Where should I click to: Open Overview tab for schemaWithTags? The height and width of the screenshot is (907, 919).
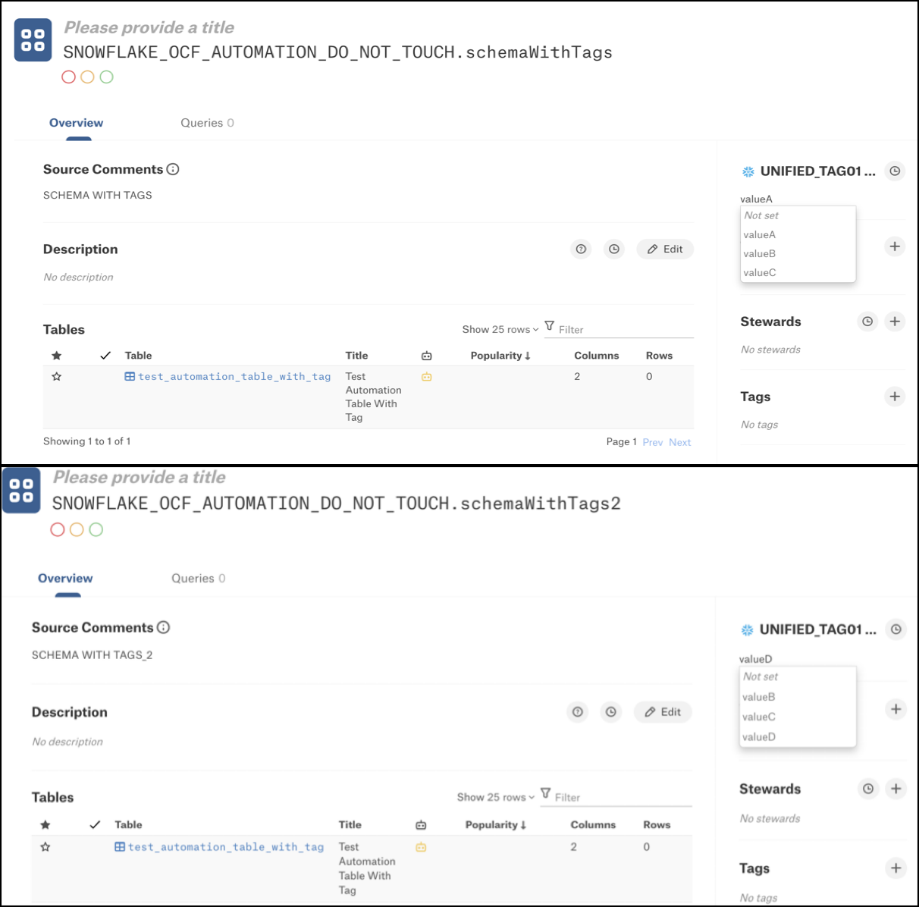[77, 123]
